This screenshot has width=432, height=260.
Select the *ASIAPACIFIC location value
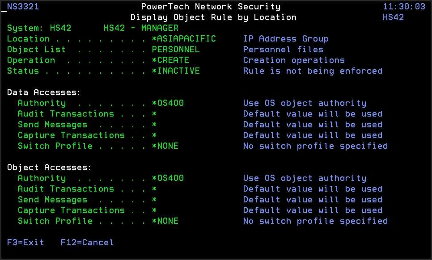[x=184, y=39]
